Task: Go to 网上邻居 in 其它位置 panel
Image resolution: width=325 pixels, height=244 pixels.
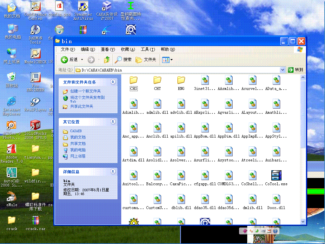Action: pos(78,156)
